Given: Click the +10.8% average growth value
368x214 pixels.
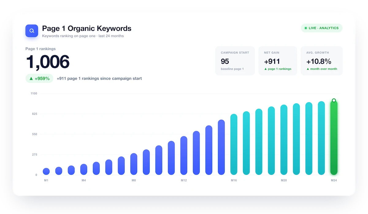Looking at the screenshot, I should (x=319, y=61).
